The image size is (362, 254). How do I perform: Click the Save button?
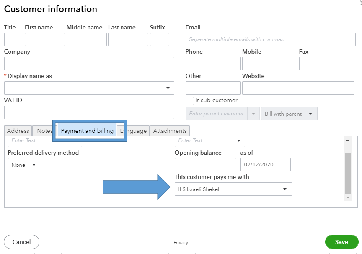point(341,242)
